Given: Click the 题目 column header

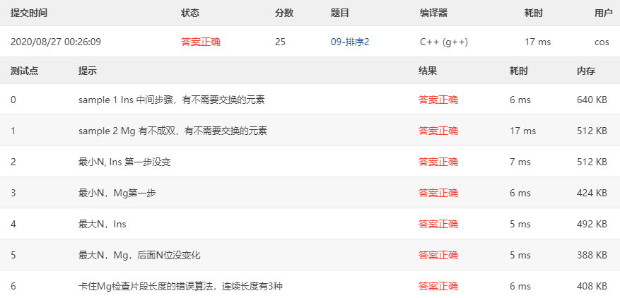Looking at the screenshot, I should 340,13.
